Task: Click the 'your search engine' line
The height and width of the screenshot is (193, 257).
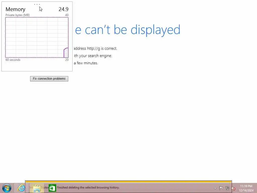Action: (x=93, y=56)
